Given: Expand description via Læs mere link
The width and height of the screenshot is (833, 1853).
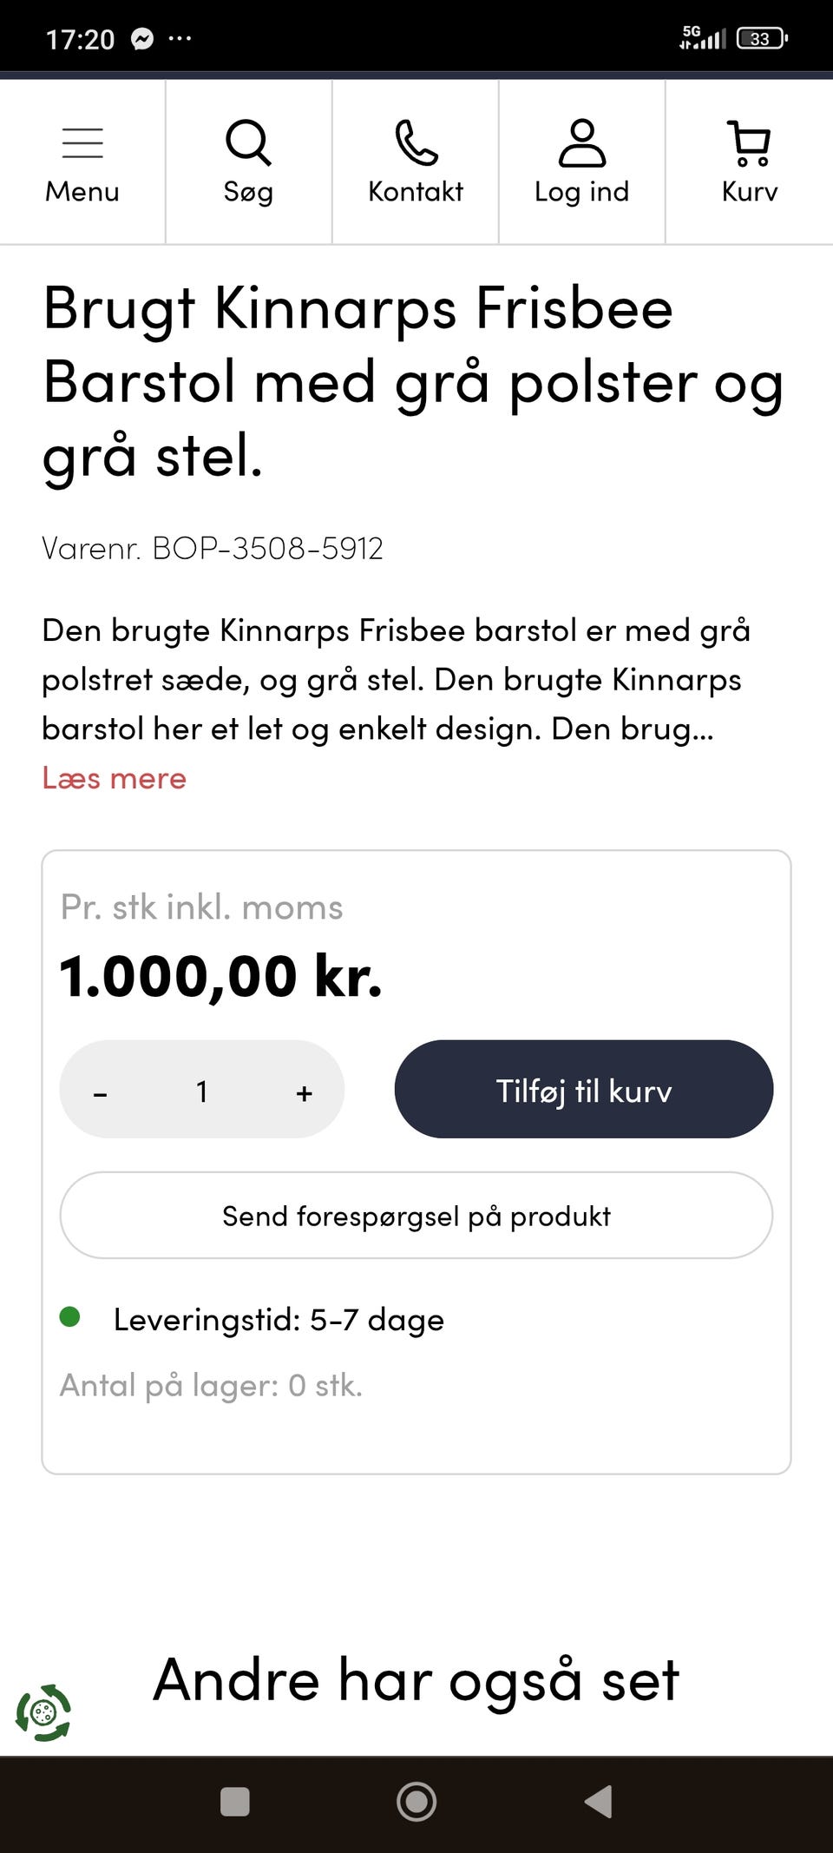Looking at the screenshot, I should (115, 778).
